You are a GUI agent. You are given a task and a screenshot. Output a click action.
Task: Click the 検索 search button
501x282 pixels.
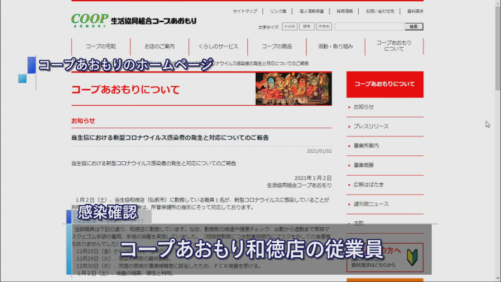click(x=414, y=27)
